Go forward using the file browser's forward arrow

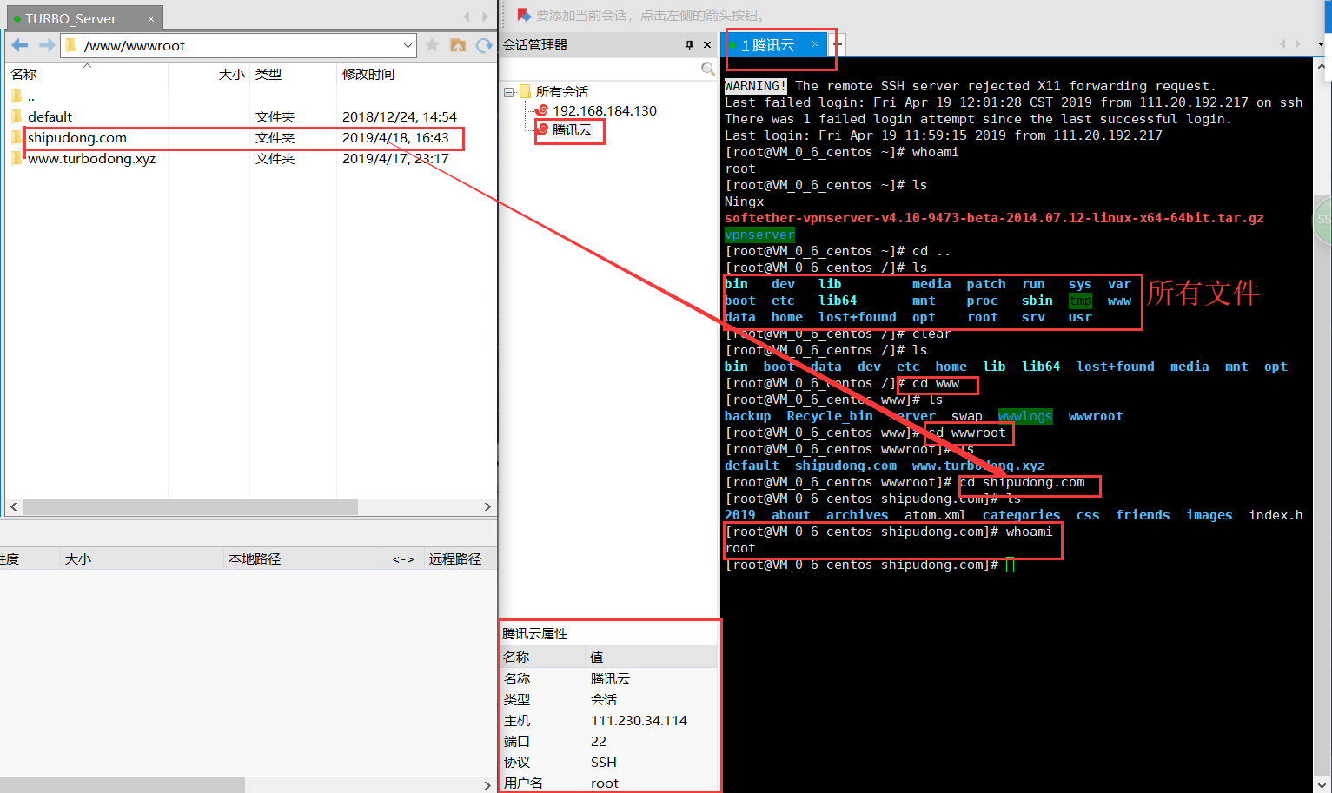coord(47,45)
